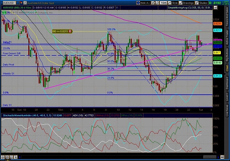The image size is (230, 161).
Task: Click the fit-to-width icon at bottom right
Action: click(222, 157)
